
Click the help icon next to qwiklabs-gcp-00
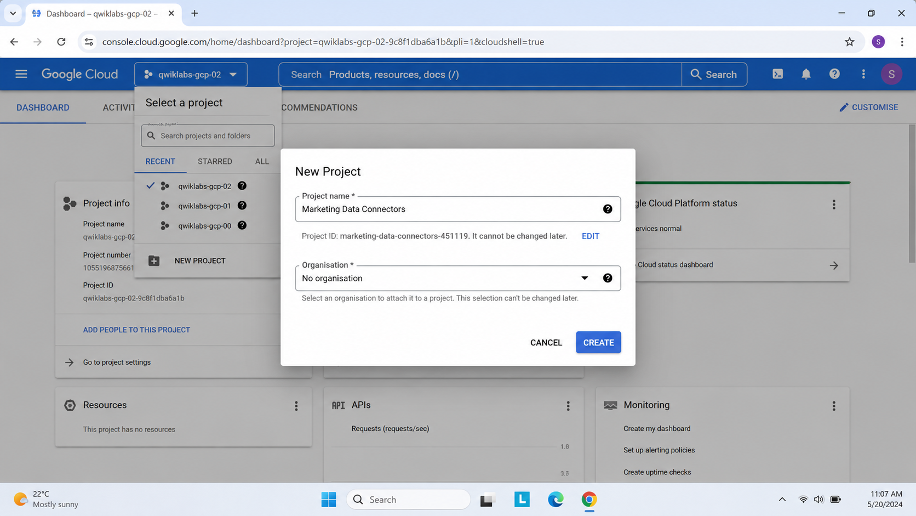pyautogui.click(x=242, y=225)
